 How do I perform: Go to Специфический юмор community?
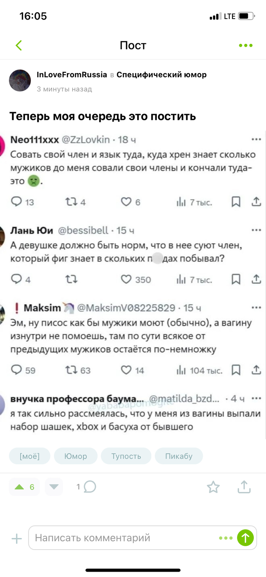pos(161,75)
